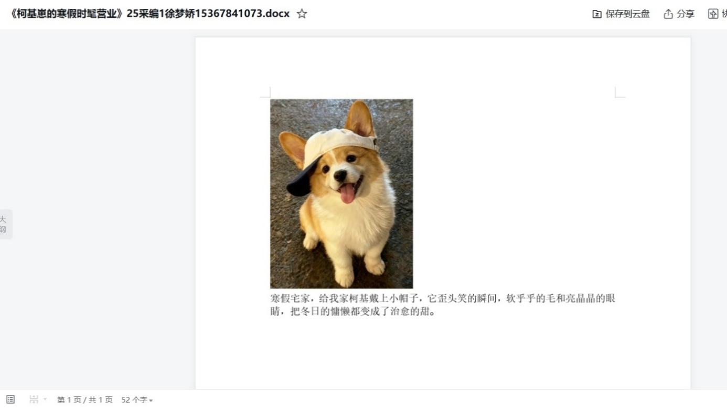727x409 pixels.
Task: Select the corgi image in the document
Action: click(341, 194)
